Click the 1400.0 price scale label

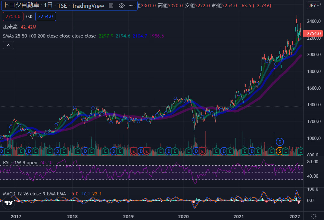pyautogui.click(x=314, y=105)
